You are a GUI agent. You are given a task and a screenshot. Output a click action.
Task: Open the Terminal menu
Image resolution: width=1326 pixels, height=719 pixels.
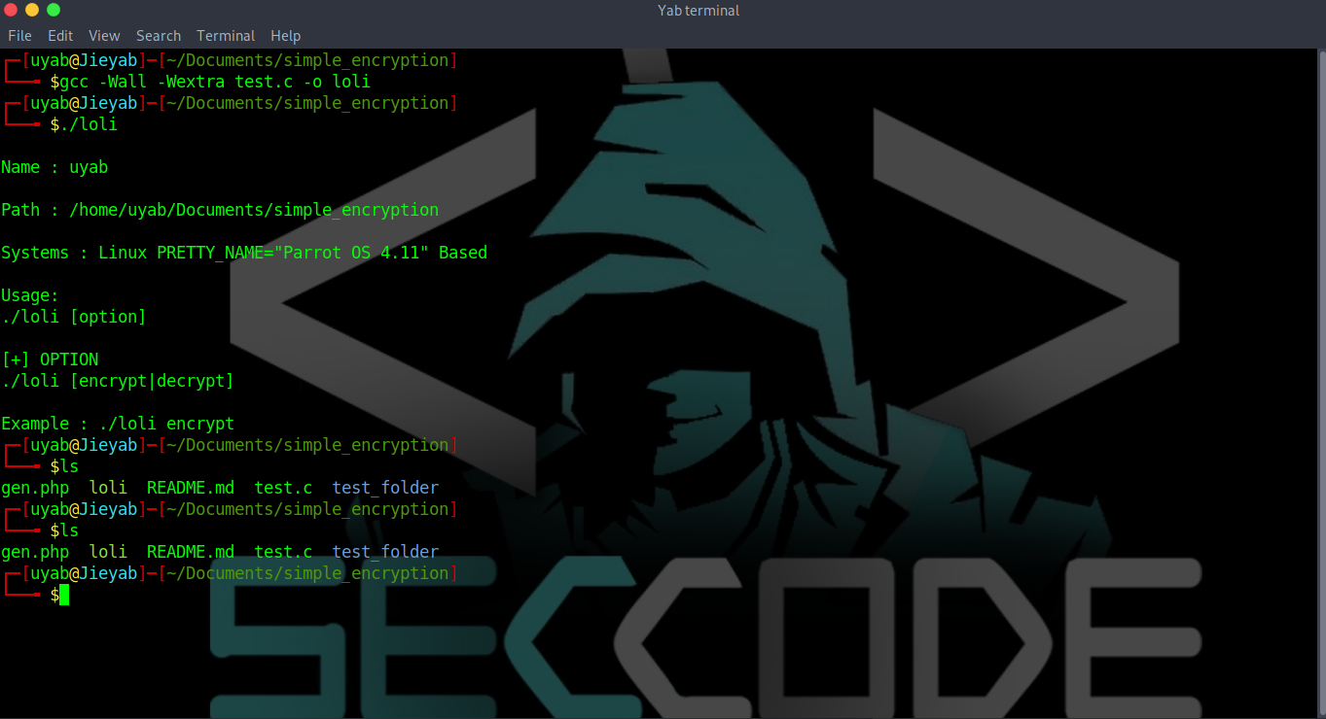point(226,36)
